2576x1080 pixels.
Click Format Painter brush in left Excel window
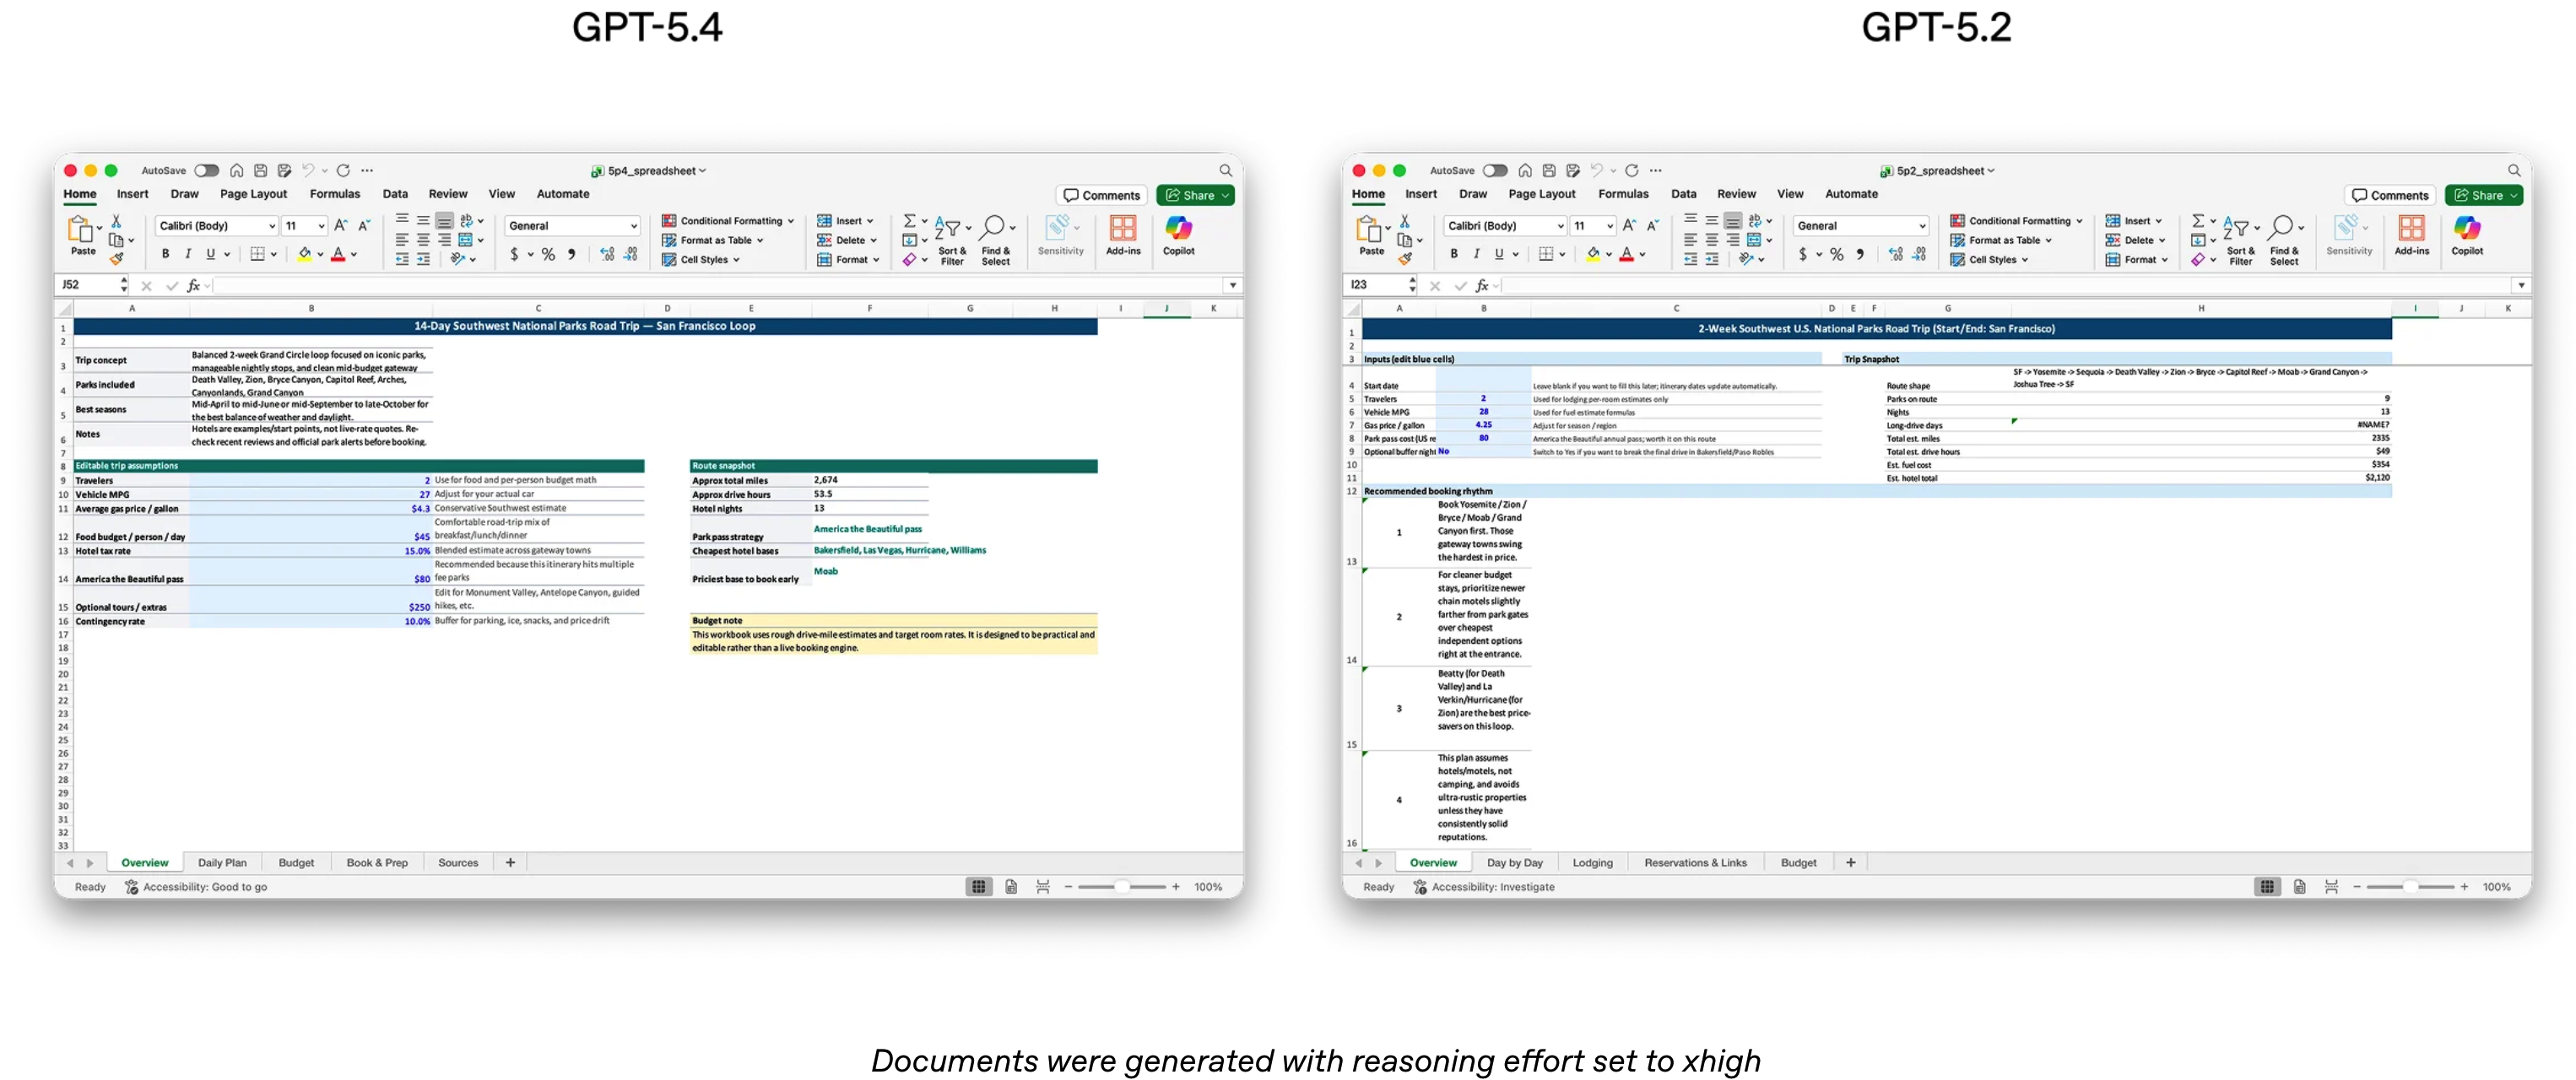pos(116,259)
